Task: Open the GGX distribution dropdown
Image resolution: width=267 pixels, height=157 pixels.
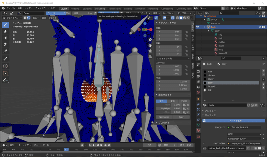Action: pyautogui.click(x=244, y=134)
